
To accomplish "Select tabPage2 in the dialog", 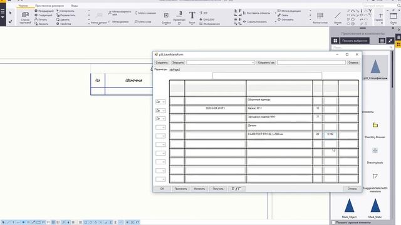I will pos(175,69).
